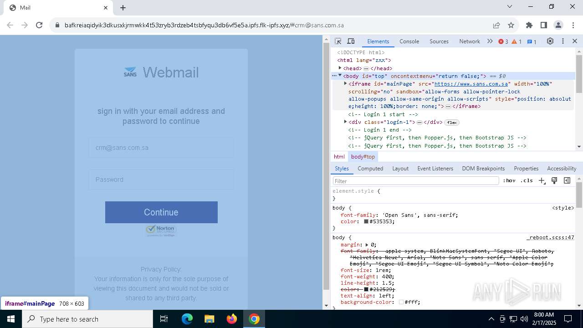Click the ellipsis next to the body node
Viewport: 583px width, 328px height.
tap(334, 76)
